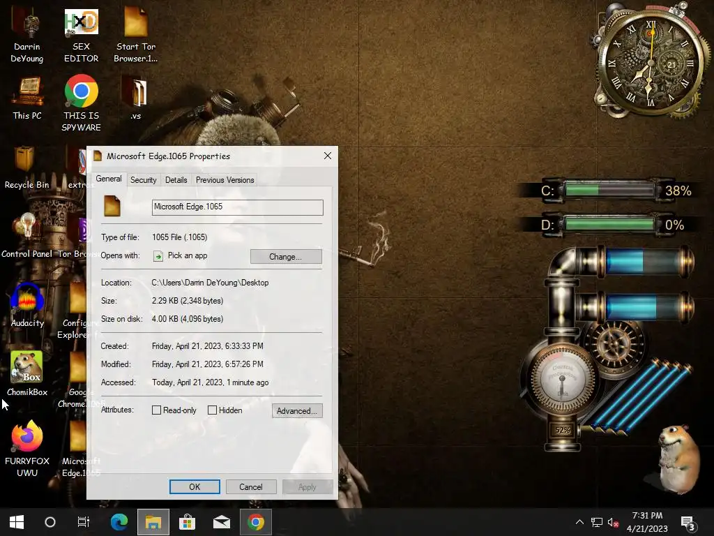
Task: Select the .vs folder on desktop
Action: point(136,98)
